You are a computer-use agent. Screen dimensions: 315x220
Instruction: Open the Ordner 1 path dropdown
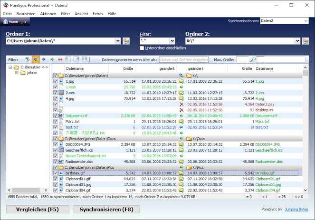pyautogui.click(x=118, y=41)
